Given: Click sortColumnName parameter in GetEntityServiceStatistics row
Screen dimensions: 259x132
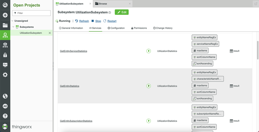Looking at the screenshot, I should click(204, 57).
